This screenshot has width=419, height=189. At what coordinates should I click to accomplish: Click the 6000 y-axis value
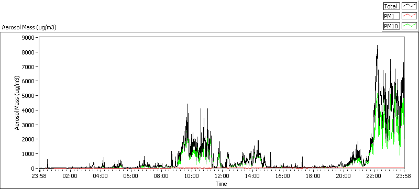29,81
